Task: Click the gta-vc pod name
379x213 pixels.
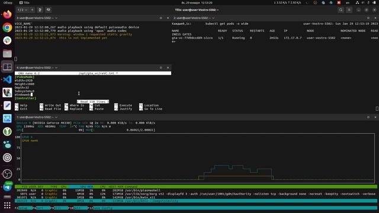Action: click(192, 38)
